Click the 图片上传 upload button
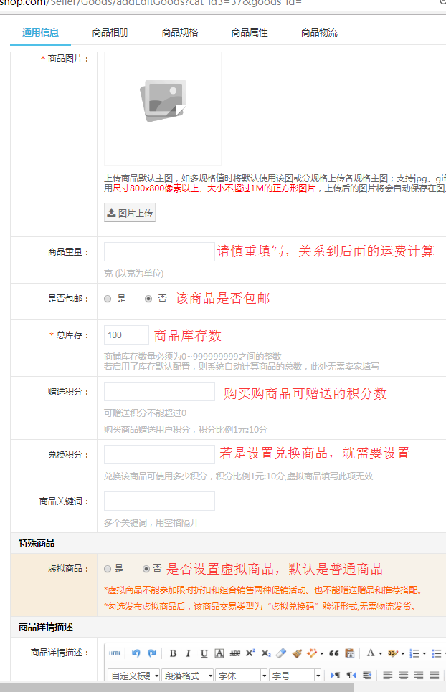Image resolution: width=446 pixels, height=692 pixels. 130,213
